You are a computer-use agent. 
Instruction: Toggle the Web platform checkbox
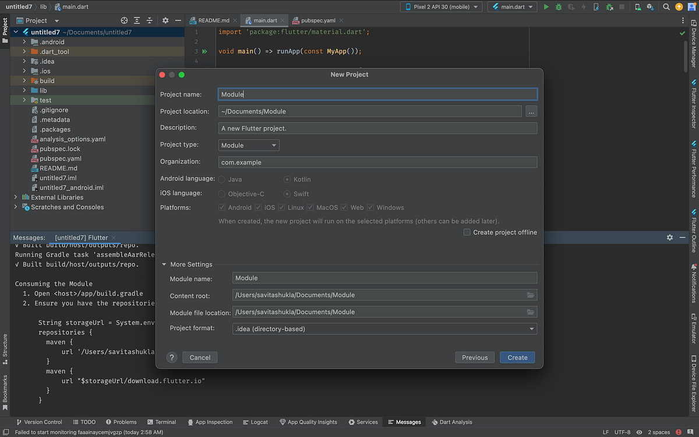tap(345, 207)
